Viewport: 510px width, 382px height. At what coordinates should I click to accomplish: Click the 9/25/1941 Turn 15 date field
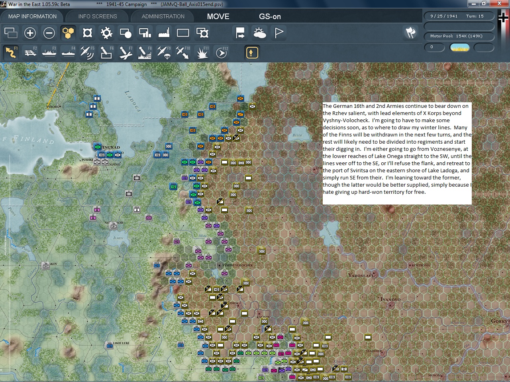tap(459, 16)
